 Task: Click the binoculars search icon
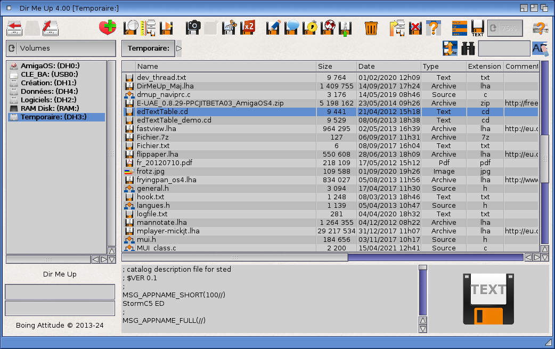click(468, 48)
